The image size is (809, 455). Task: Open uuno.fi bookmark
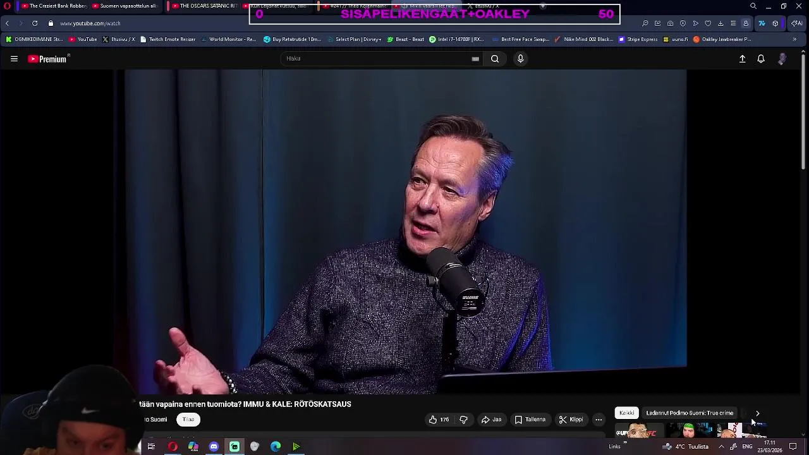pos(675,39)
